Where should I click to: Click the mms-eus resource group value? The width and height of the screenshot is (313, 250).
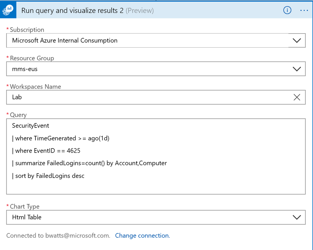point(25,69)
